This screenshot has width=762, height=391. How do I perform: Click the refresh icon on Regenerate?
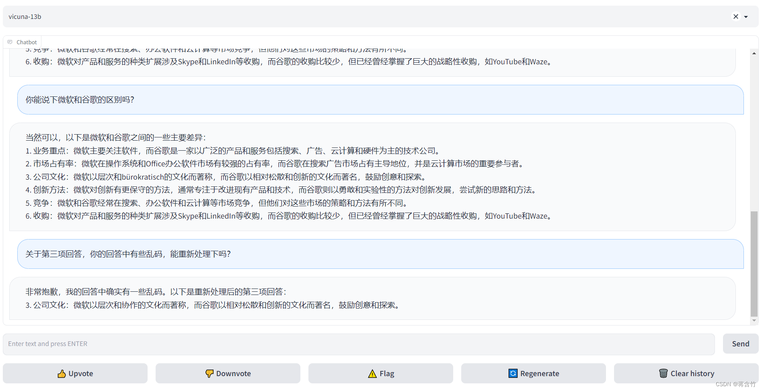[513, 373]
